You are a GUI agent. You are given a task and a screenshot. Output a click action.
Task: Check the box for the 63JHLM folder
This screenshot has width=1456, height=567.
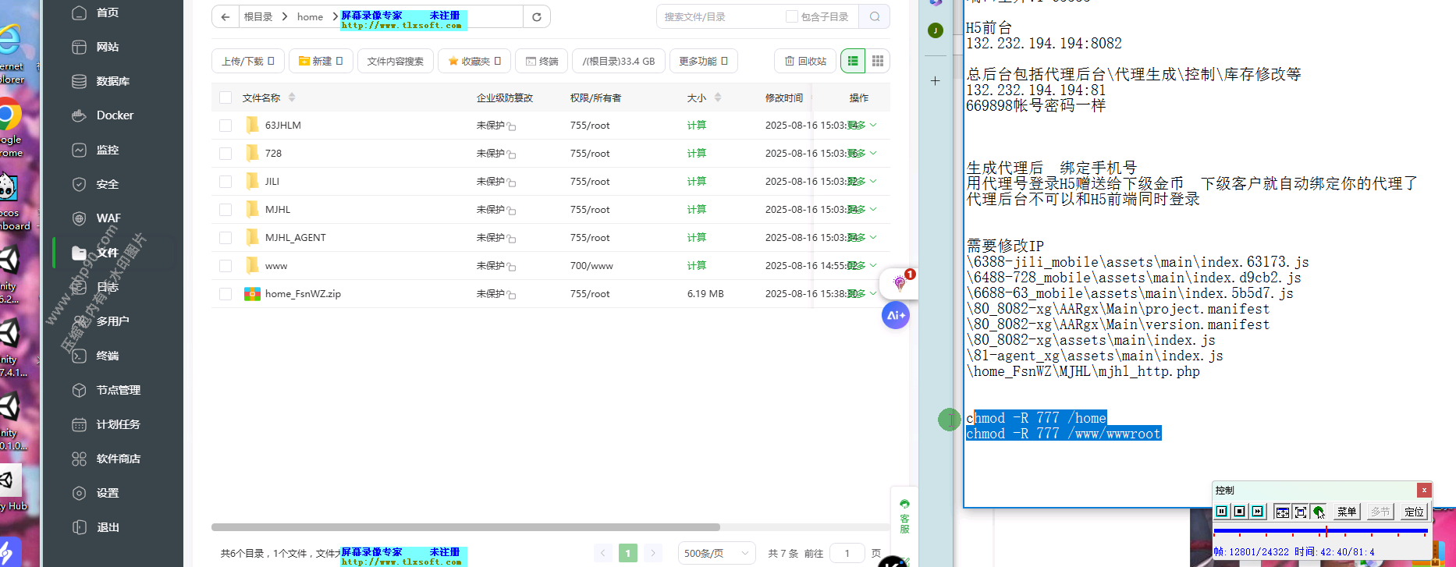click(x=226, y=126)
